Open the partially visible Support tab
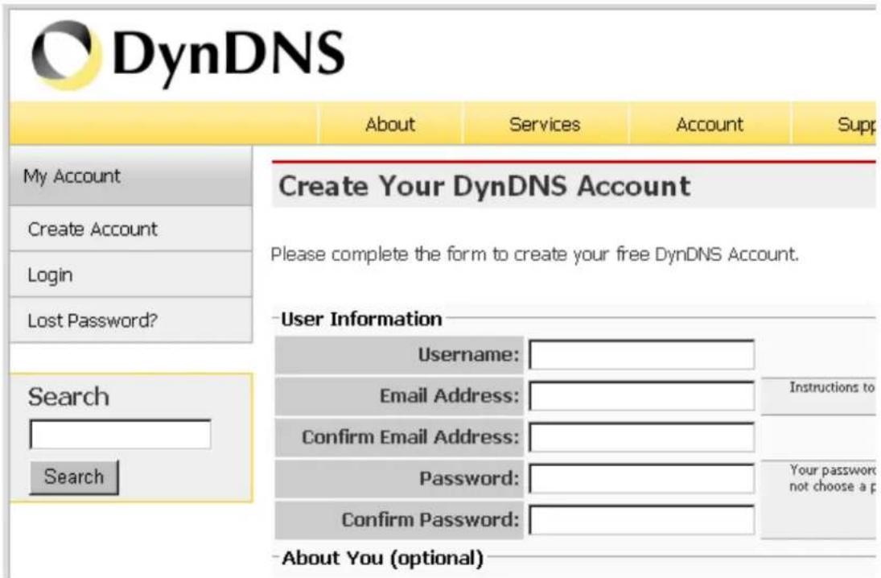The width and height of the screenshot is (881, 578). [834, 124]
